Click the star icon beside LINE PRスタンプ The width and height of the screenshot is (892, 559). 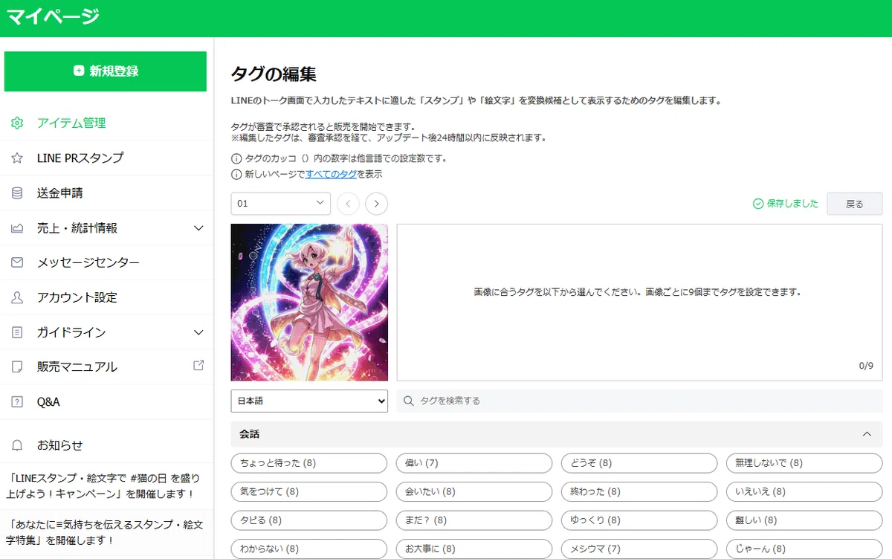coord(17,158)
